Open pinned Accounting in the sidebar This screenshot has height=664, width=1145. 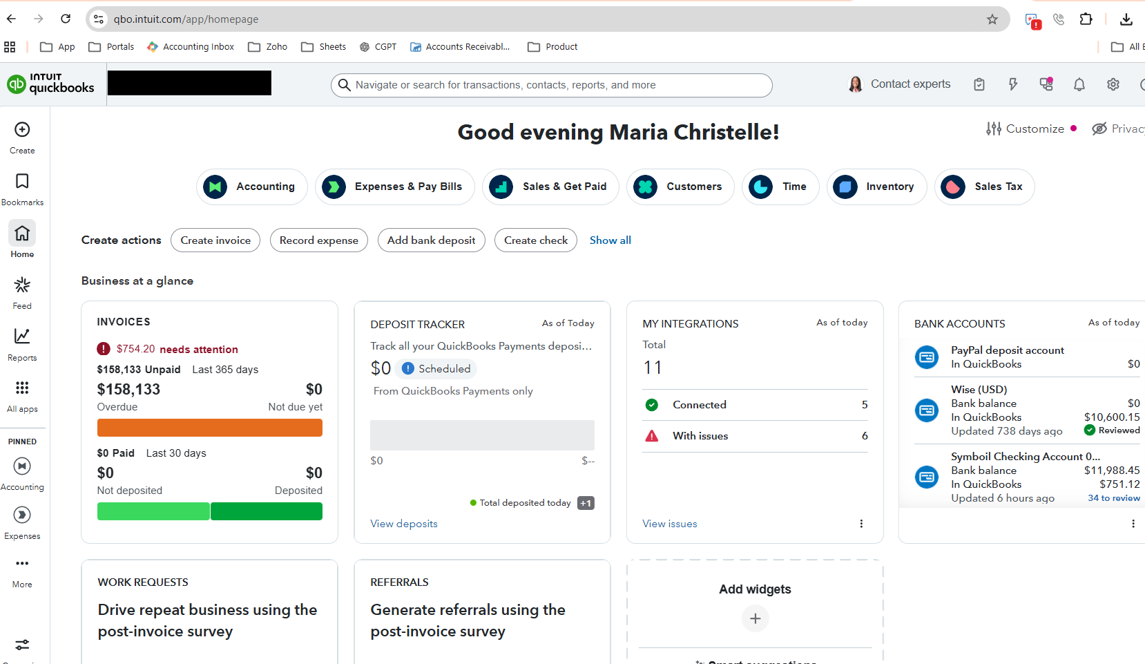point(22,474)
